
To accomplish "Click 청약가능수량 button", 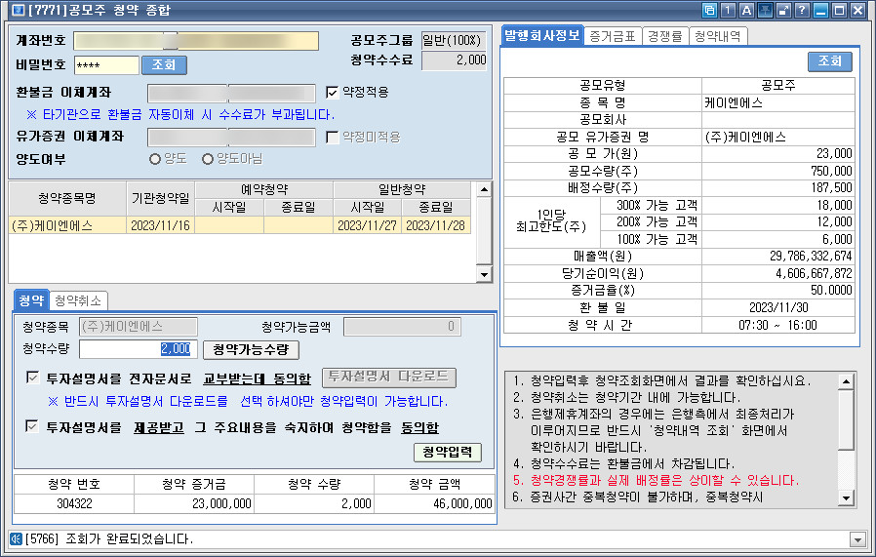I will [251, 350].
